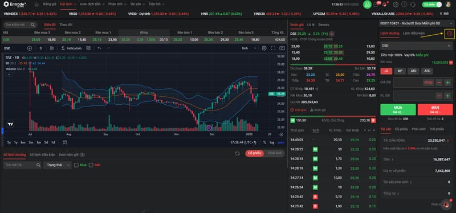Expand the Đặt lệnh menu

[x=68, y=5]
